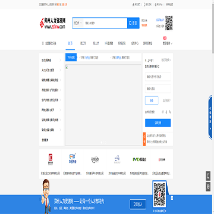Click the orange 免费注册 link in top bar

tap(65, 4)
